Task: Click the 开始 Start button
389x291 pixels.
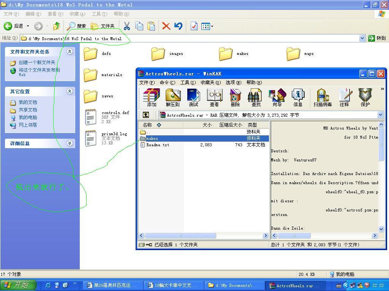Action: pyautogui.click(x=18, y=285)
